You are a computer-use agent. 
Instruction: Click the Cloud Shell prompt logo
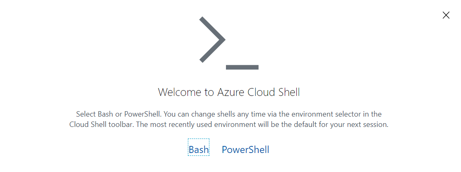point(229,43)
